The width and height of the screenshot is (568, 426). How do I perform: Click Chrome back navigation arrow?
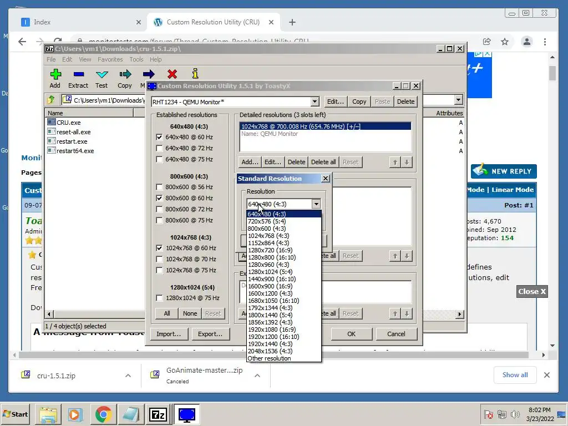(x=22, y=42)
